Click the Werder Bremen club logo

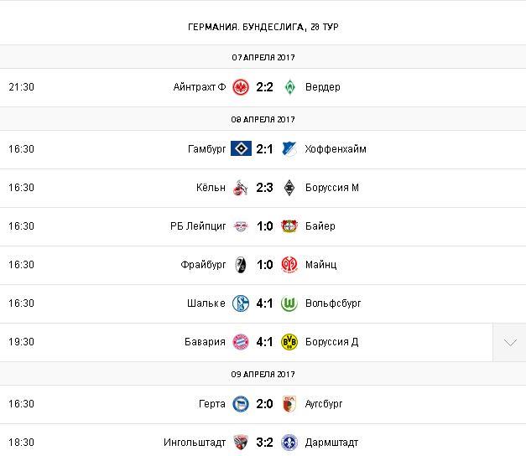289,87
